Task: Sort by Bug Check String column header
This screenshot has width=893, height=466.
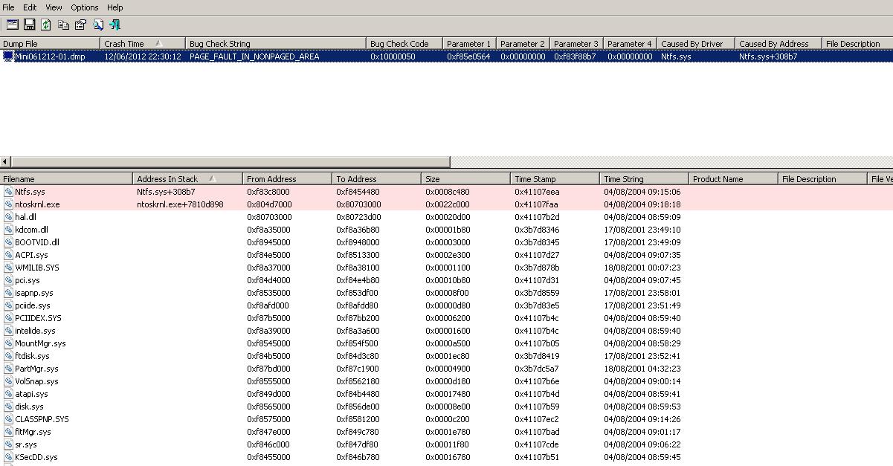Action: tap(276, 44)
